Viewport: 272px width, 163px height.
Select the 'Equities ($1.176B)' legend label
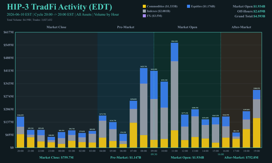(203, 6)
